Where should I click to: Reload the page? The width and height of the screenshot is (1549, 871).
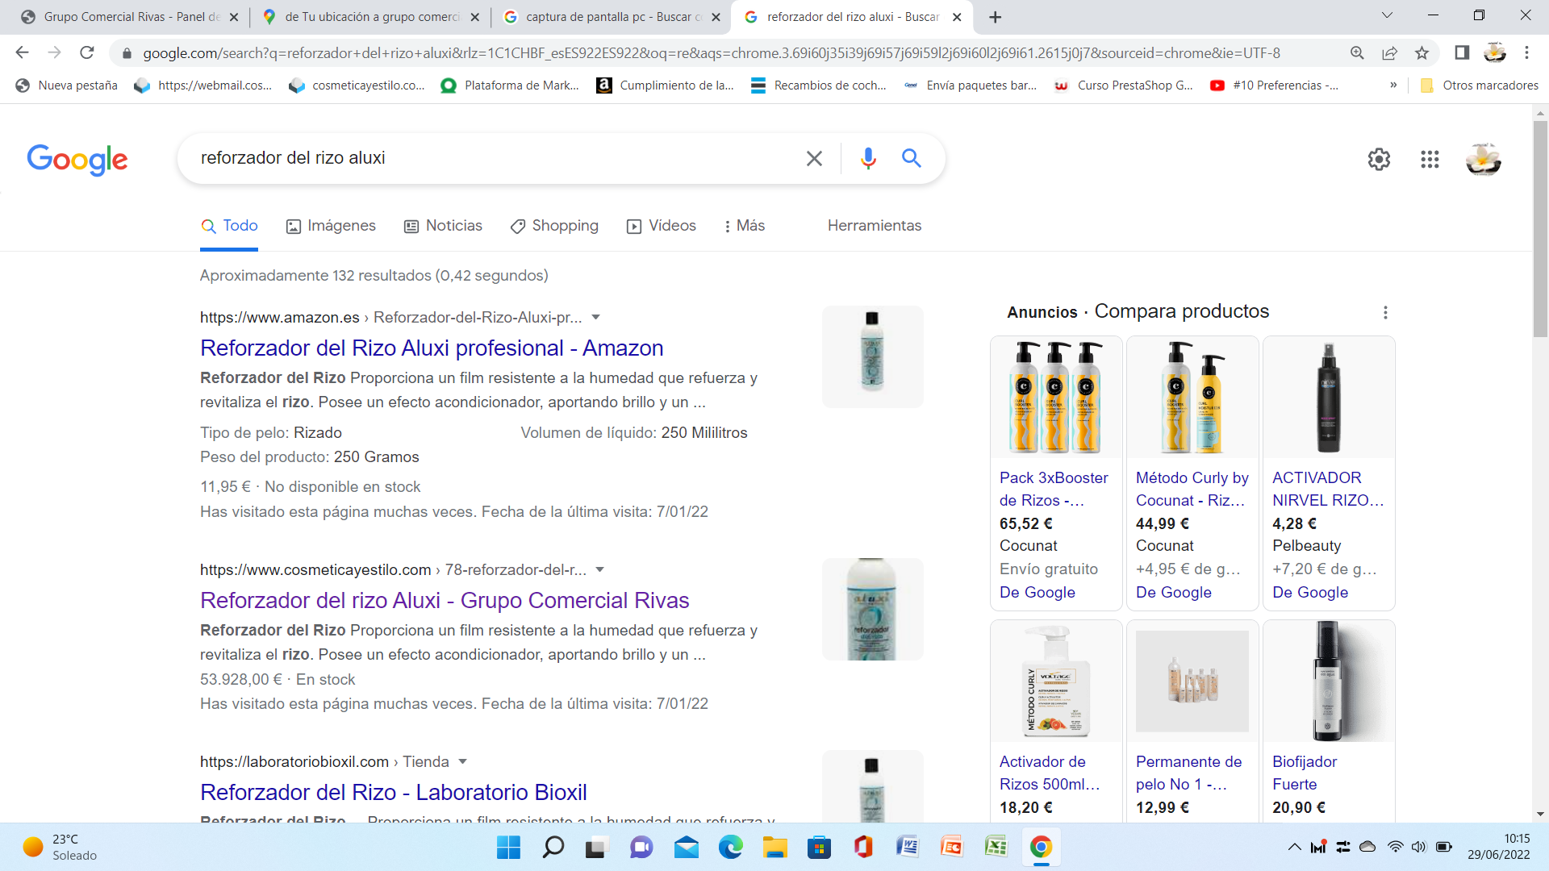tap(87, 53)
